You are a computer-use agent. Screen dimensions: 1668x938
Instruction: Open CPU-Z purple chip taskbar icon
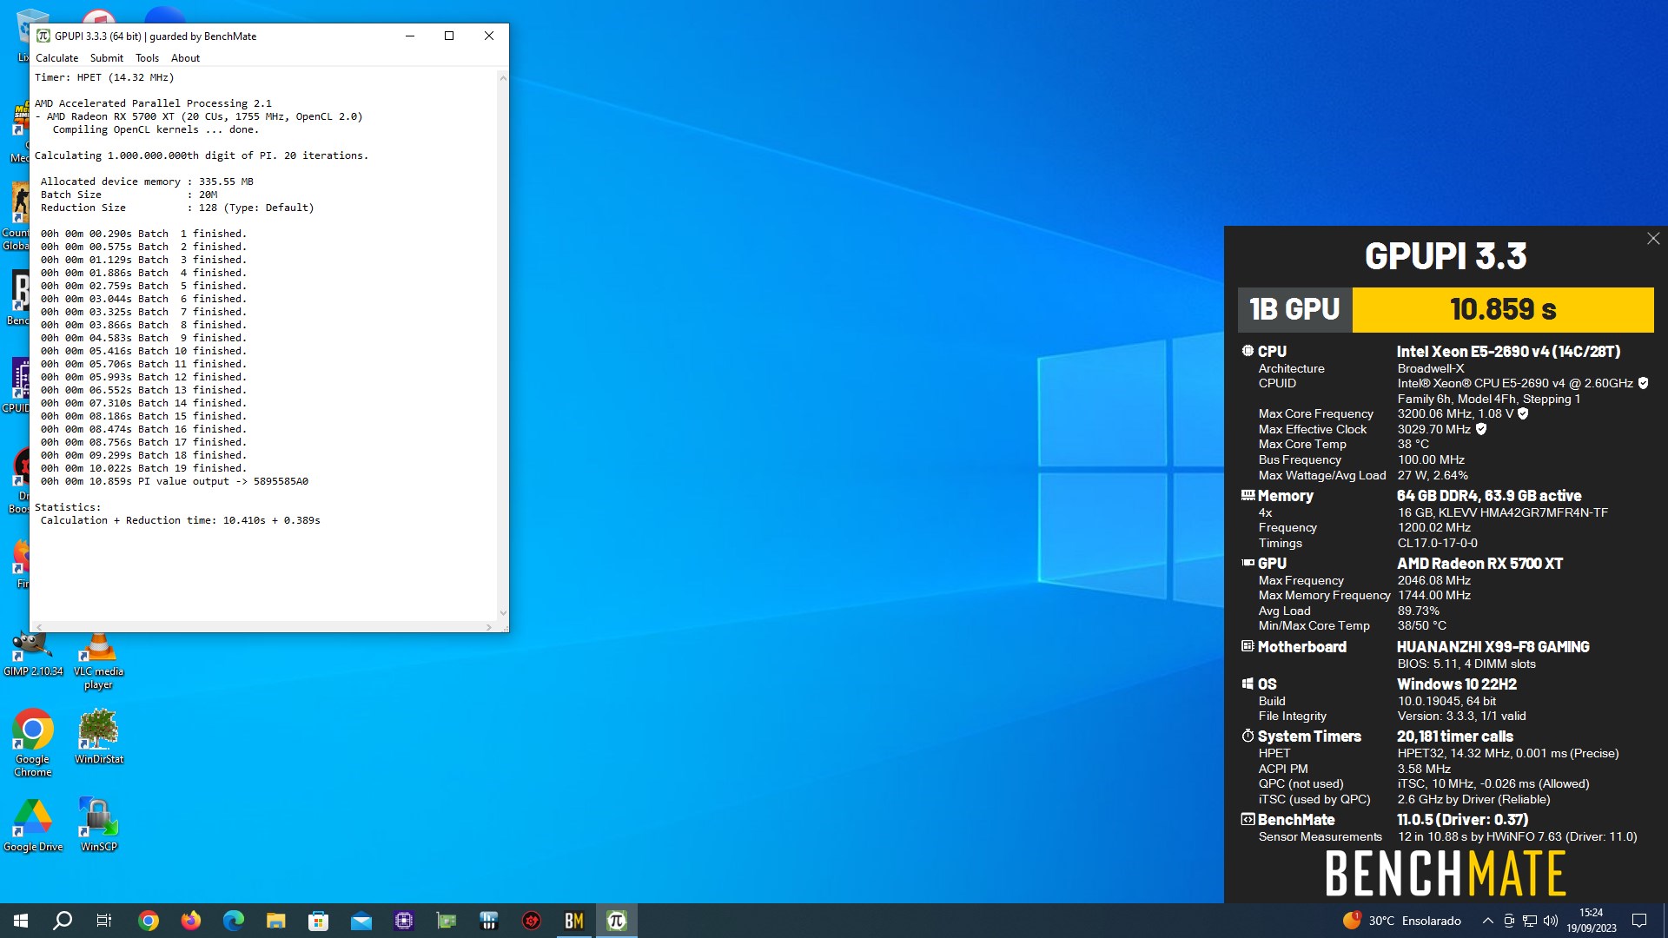click(x=404, y=921)
